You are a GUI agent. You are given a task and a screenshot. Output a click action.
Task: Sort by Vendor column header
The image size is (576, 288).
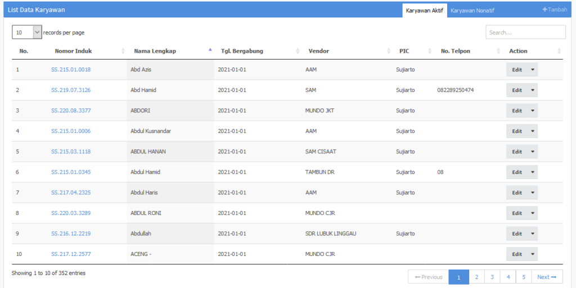[x=346, y=51]
